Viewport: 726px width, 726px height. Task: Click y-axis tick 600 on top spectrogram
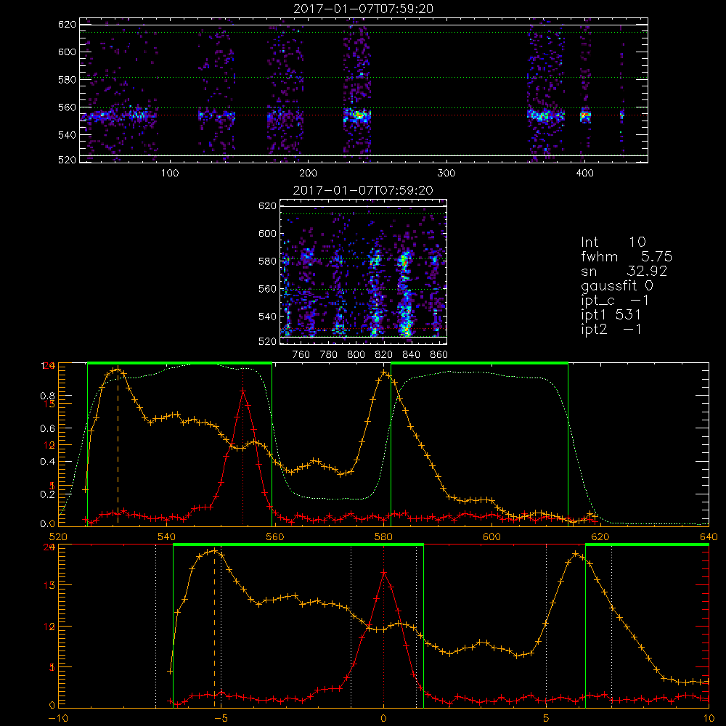(x=67, y=52)
